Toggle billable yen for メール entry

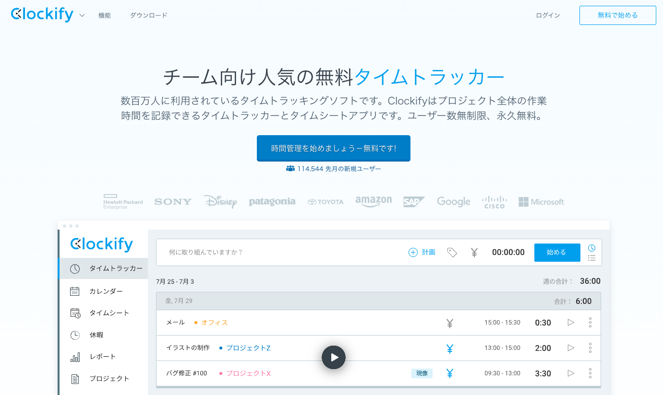pos(450,323)
